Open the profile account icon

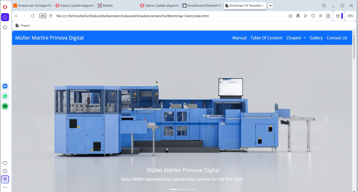(328, 16)
